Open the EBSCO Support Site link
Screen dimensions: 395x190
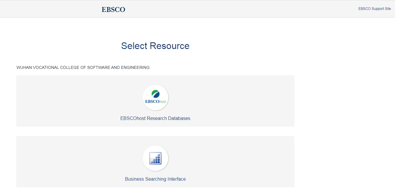point(374,9)
